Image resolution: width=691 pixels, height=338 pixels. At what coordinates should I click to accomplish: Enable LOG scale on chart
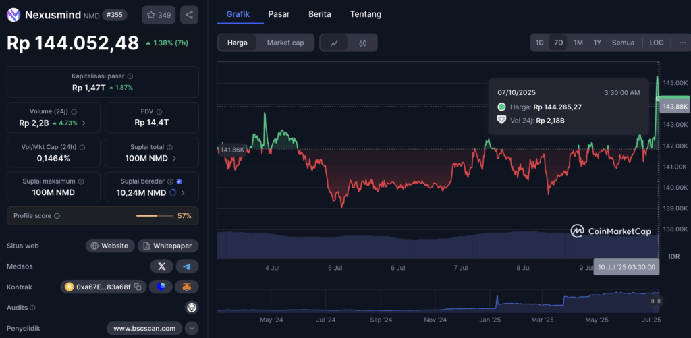(656, 43)
